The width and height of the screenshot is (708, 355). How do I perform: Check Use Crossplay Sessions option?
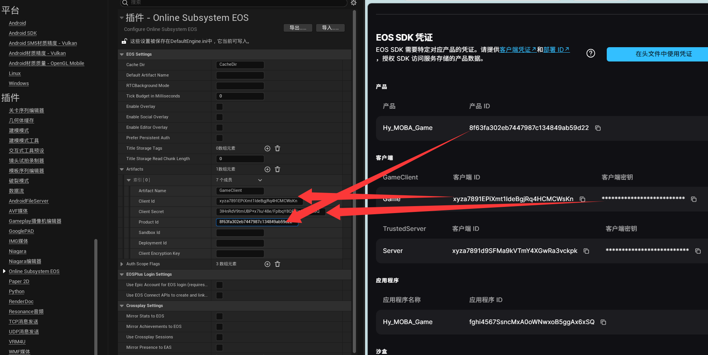[x=220, y=337]
